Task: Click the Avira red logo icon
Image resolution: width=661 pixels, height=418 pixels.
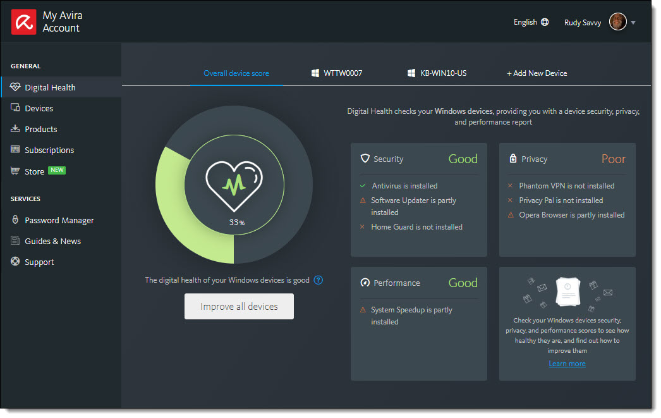Action: (23, 22)
